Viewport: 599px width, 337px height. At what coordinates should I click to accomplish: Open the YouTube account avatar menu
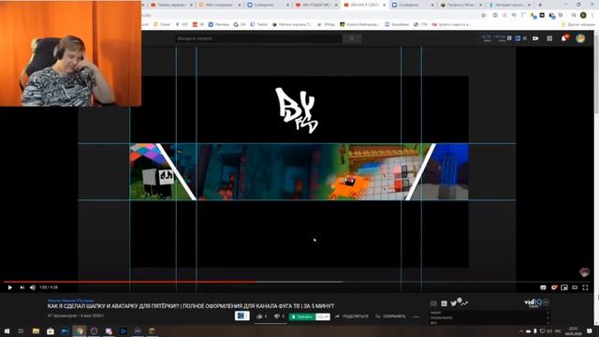tap(580, 37)
